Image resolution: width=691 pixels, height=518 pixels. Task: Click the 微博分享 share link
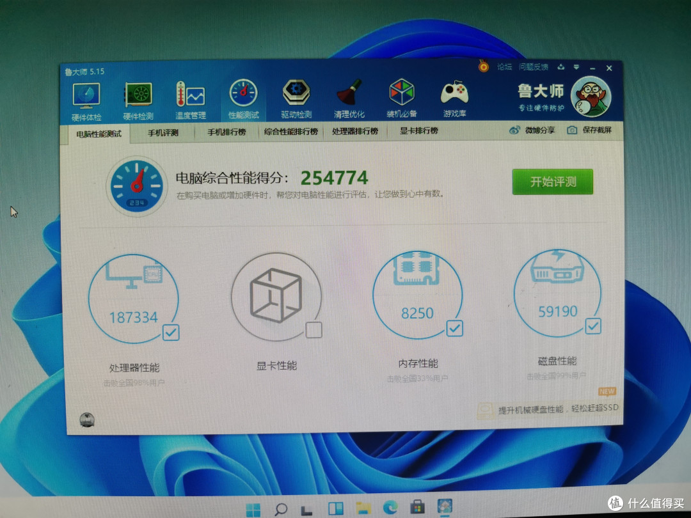click(540, 130)
